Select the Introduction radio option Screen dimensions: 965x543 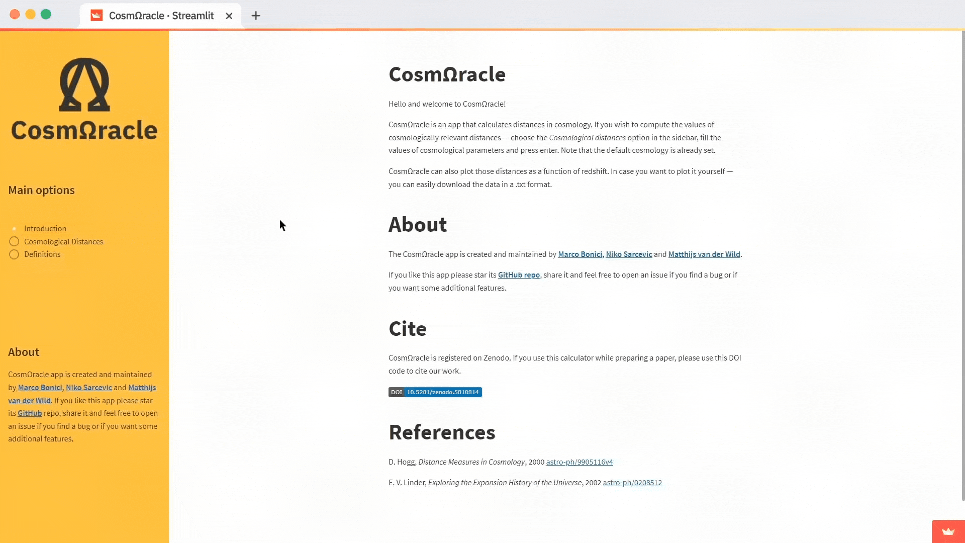(14, 229)
